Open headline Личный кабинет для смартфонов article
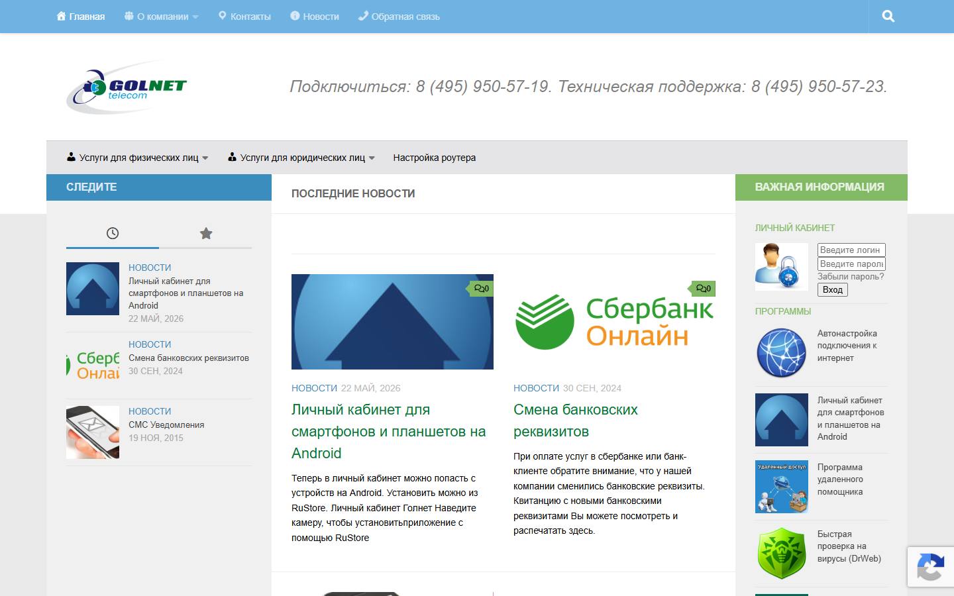954x596 pixels. pyautogui.click(x=389, y=431)
